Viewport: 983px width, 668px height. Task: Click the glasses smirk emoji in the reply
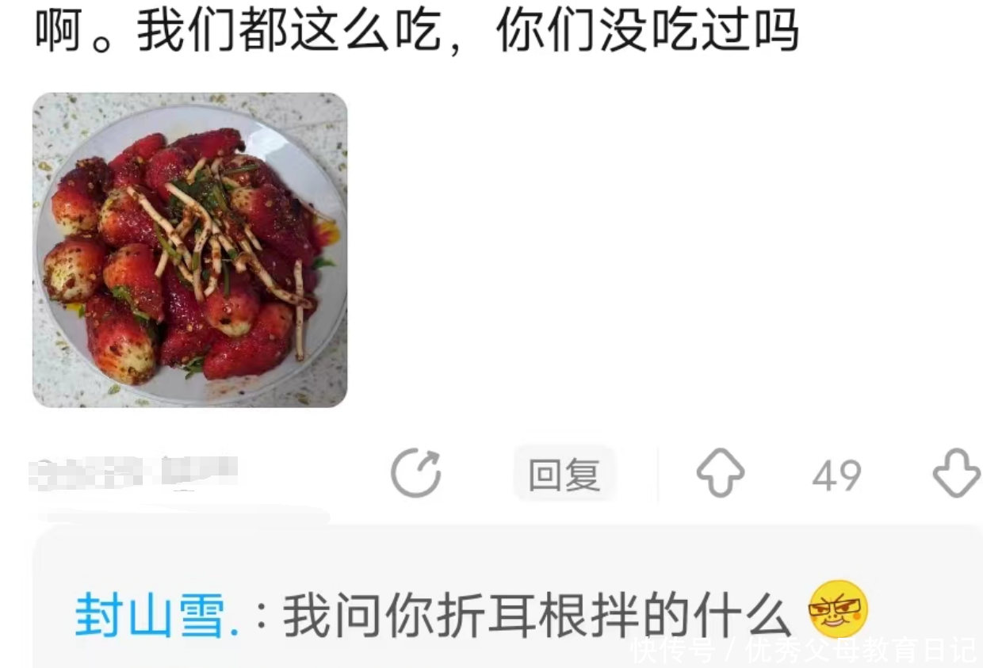[x=839, y=609]
